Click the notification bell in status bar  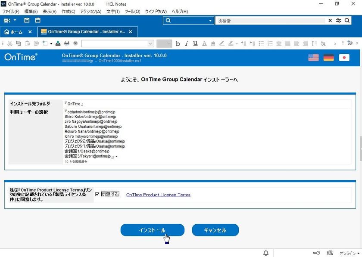pos(266,253)
